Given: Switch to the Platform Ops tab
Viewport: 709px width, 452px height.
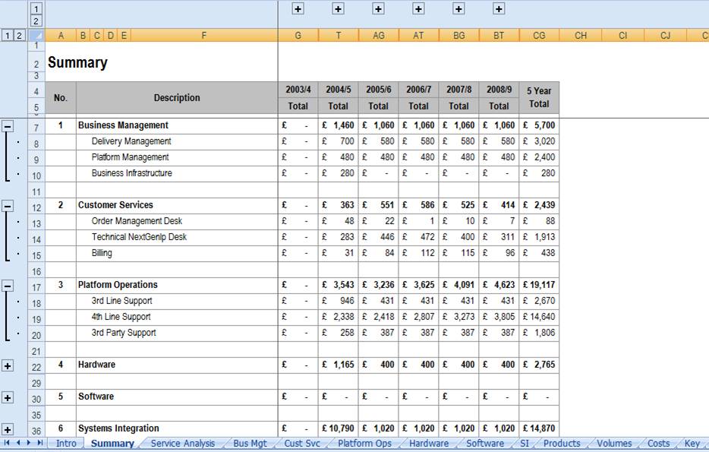Looking at the screenshot, I should (x=364, y=444).
